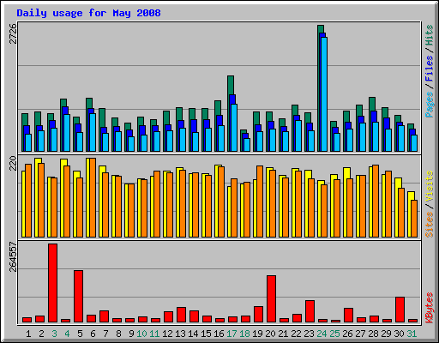Click green day label 31
This screenshot has height=343, width=439.
tap(412, 334)
